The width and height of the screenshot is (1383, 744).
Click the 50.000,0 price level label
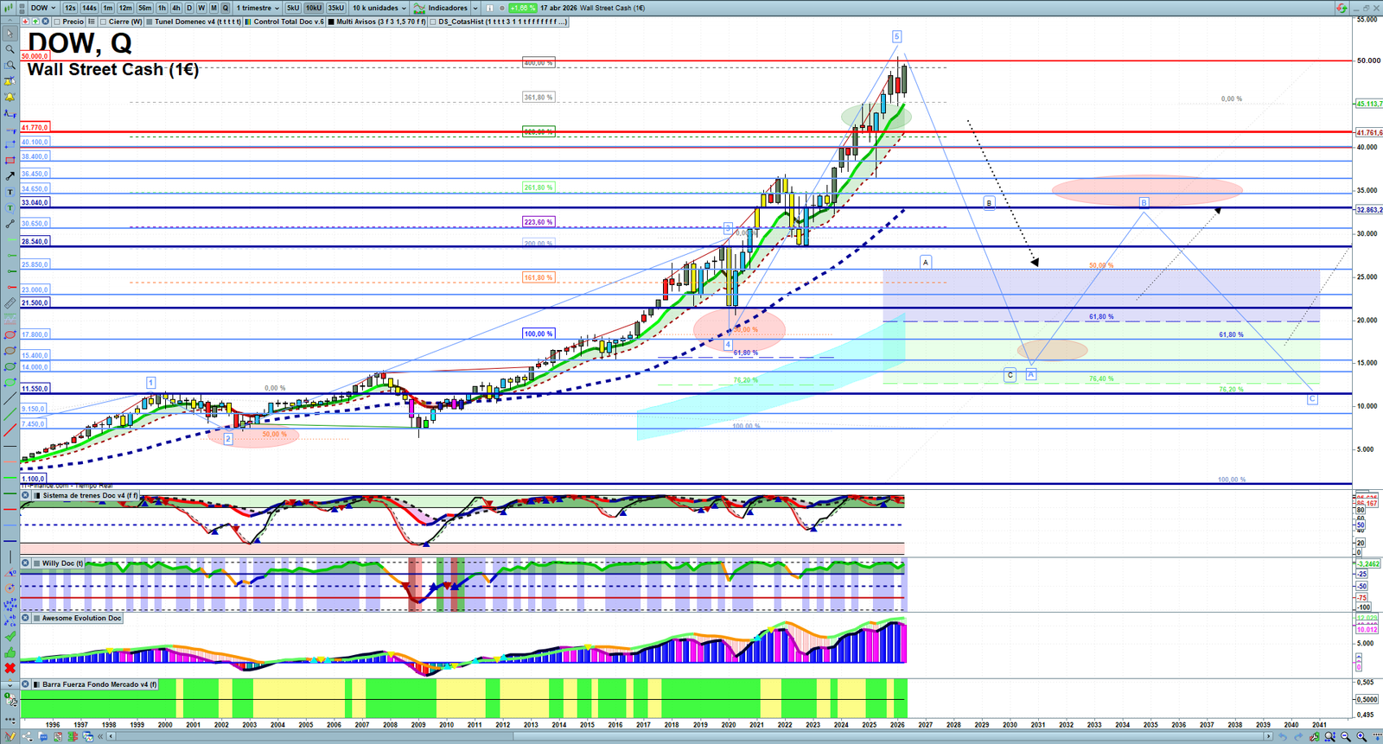(x=35, y=56)
